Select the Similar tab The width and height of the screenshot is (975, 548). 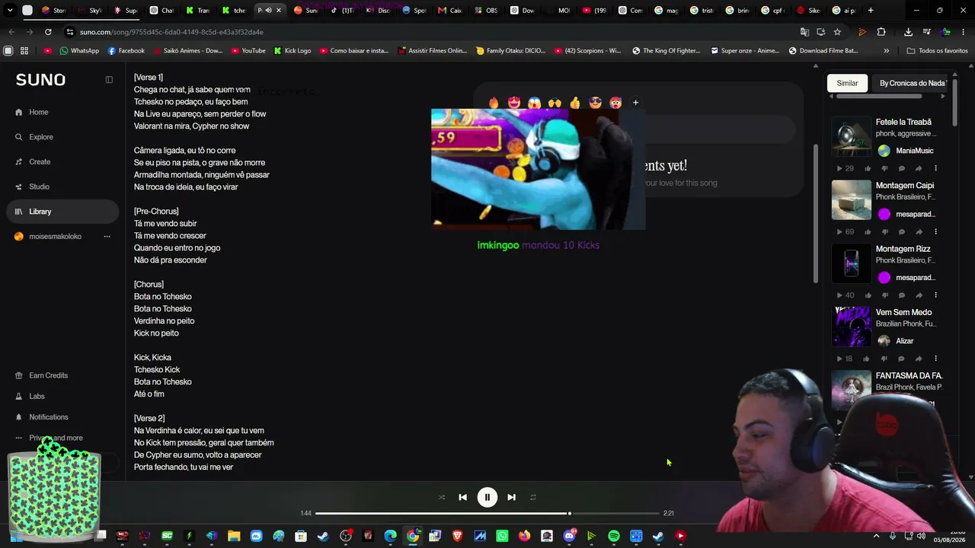[x=847, y=83]
